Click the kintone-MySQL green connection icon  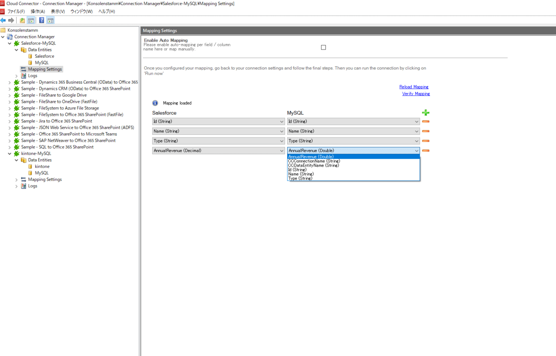point(17,153)
